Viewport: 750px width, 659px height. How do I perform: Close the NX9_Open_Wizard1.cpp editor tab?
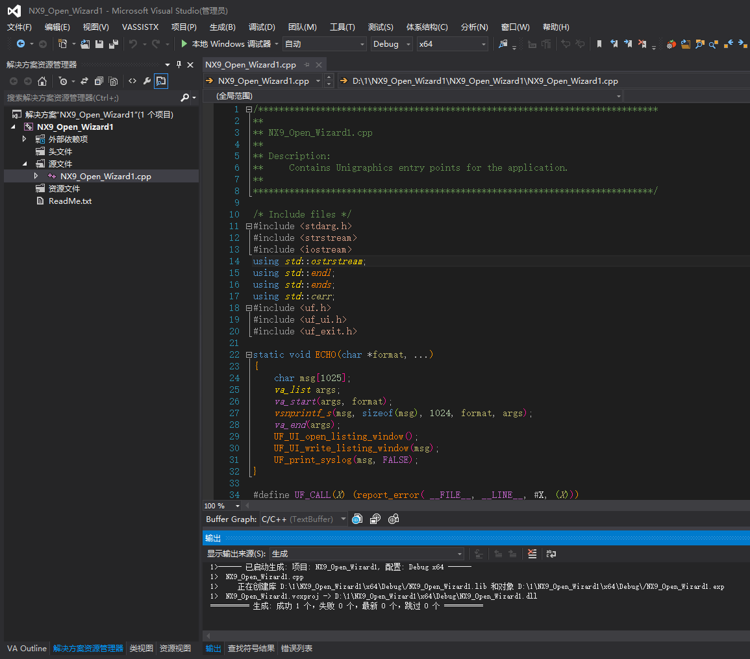point(319,64)
